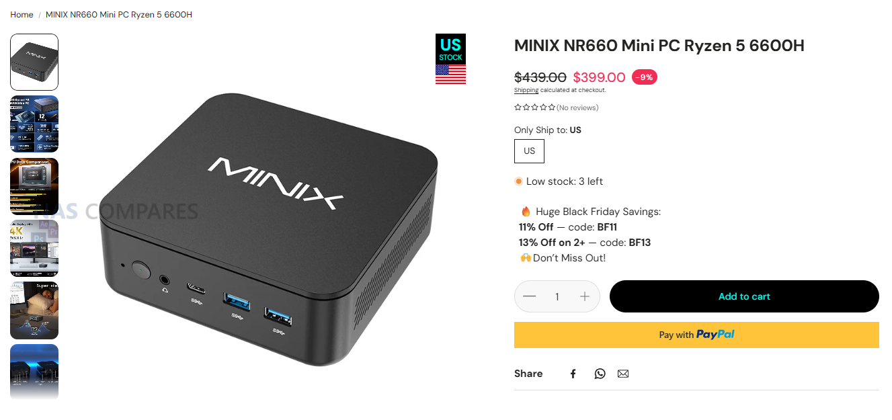Click the quantity input field

coord(557,296)
